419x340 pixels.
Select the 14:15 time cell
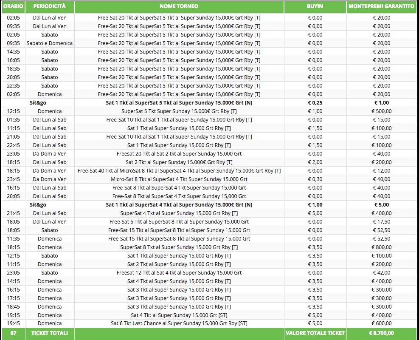coord(13,281)
